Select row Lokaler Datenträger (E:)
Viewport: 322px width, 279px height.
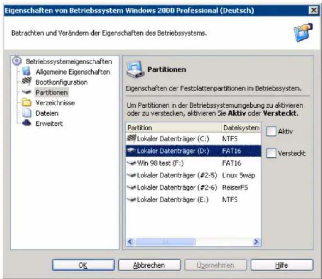(193, 199)
